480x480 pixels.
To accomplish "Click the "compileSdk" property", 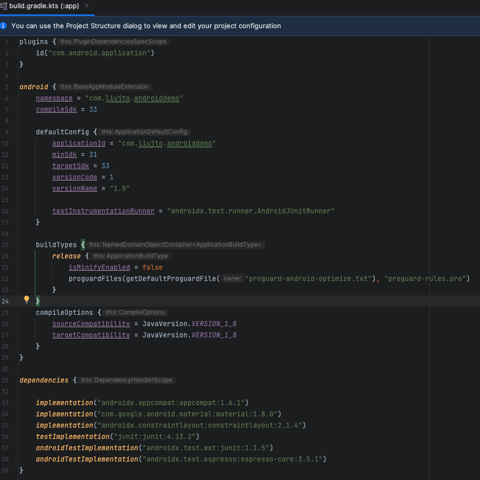I will coord(56,109).
